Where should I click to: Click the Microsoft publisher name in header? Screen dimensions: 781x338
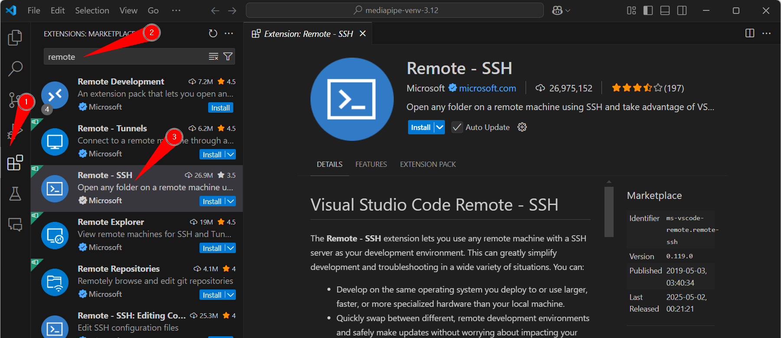point(425,88)
